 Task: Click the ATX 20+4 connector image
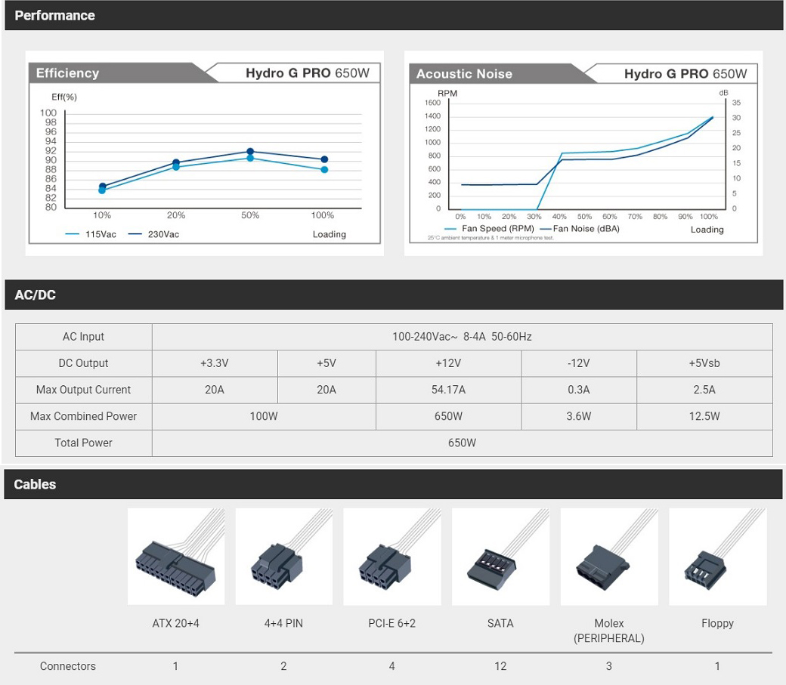click(176, 557)
